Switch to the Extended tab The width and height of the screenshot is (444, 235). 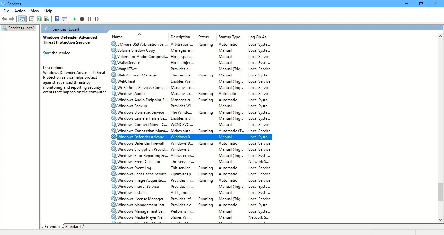(52, 226)
